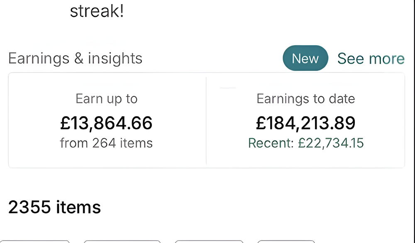The width and height of the screenshot is (415, 243).
Task: Open the Earn up to card
Action: tap(107, 120)
